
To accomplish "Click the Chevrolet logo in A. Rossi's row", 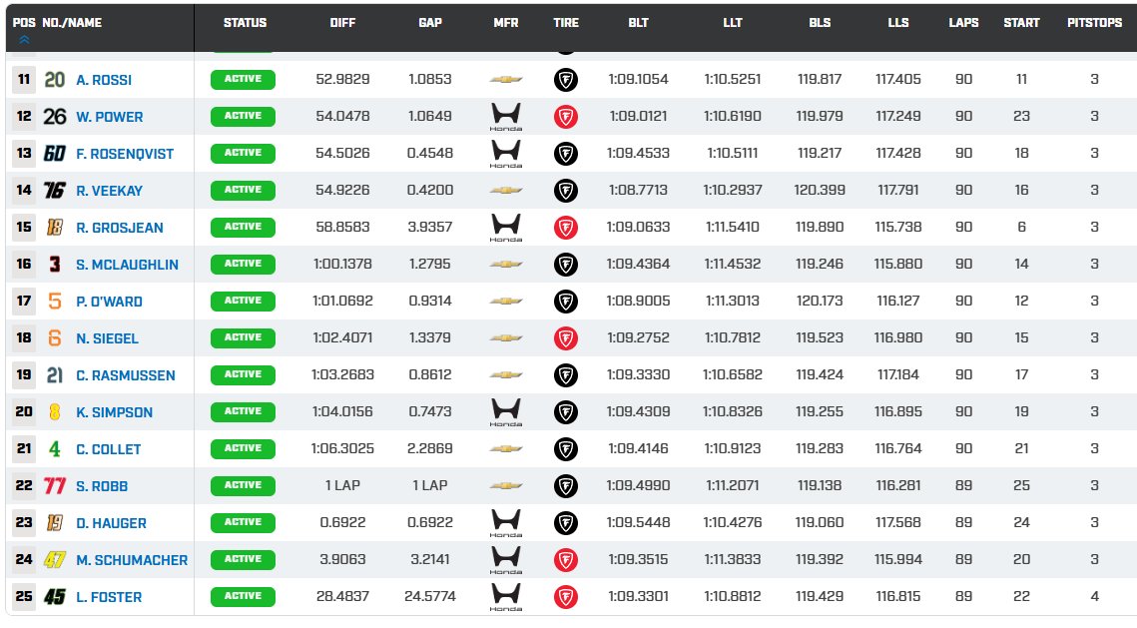I will pos(505,79).
